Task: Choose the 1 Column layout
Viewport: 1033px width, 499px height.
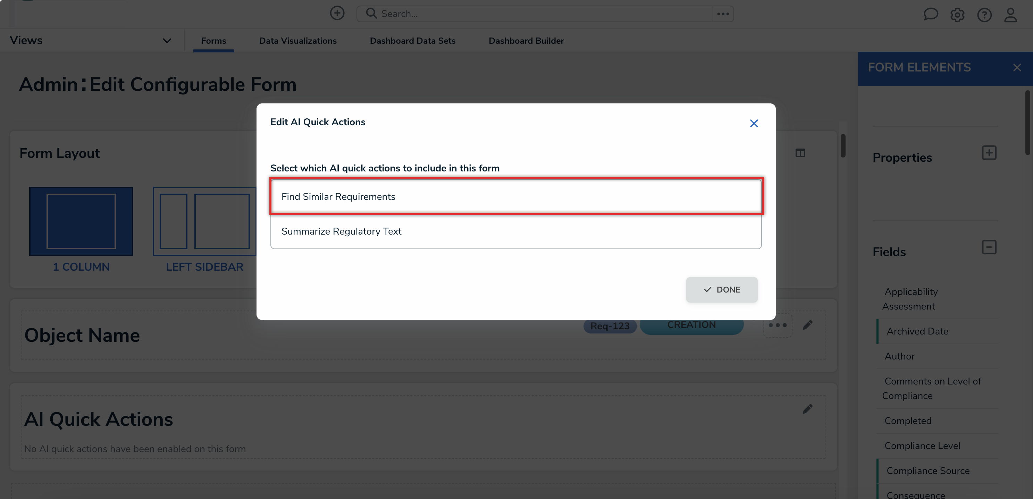Action: point(81,221)
